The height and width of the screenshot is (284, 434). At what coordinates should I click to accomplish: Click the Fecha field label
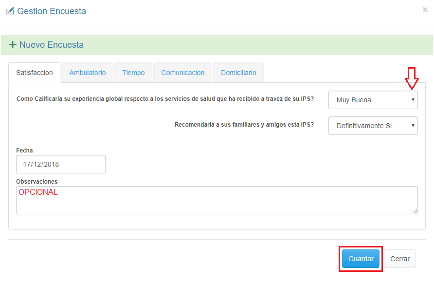[x=24, y=151]
